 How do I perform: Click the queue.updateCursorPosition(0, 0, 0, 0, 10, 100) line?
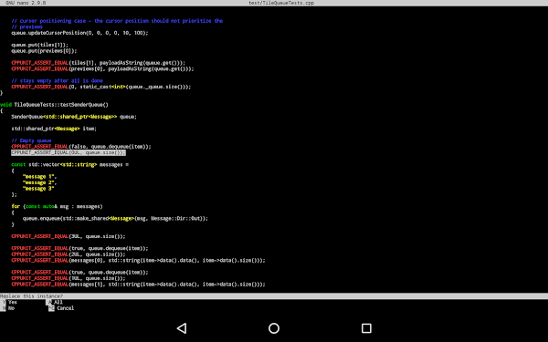pyautogui.click(x=79, y=33)
